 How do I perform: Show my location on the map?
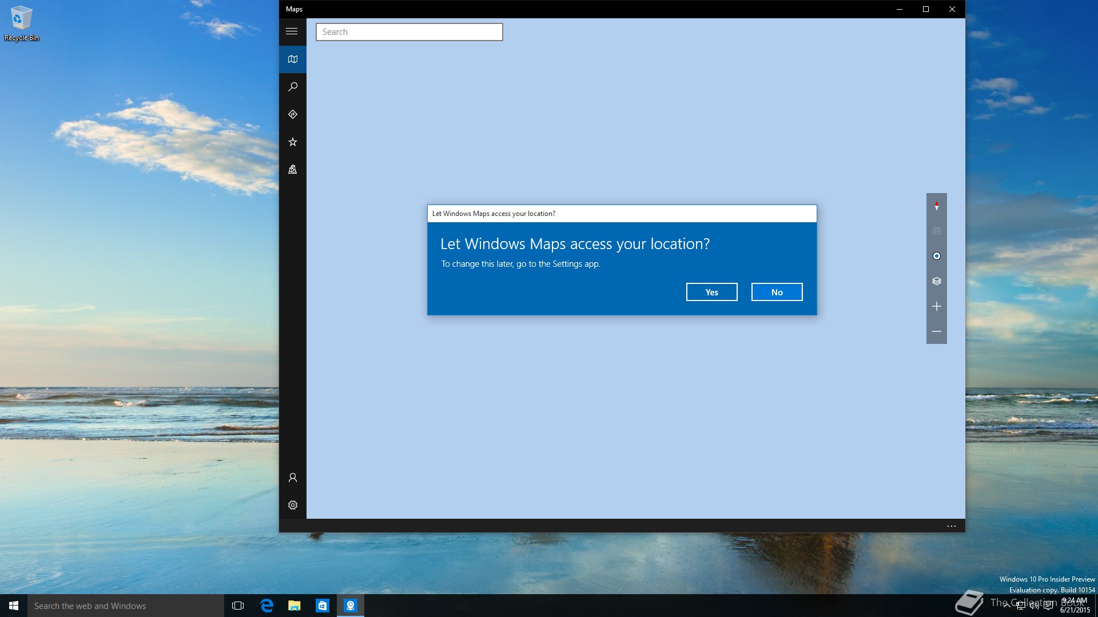pyautogui.click(x=937, y=256)
